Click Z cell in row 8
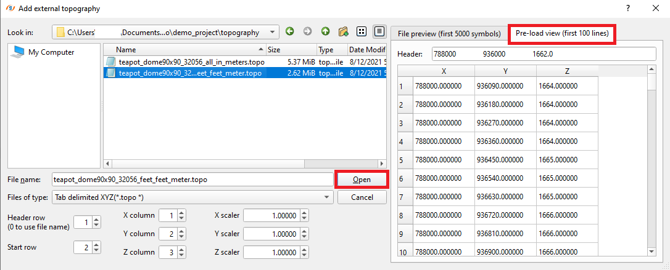The height and width of the screenshot is (270, 670). pyautogui.click(x=568, y=215)
